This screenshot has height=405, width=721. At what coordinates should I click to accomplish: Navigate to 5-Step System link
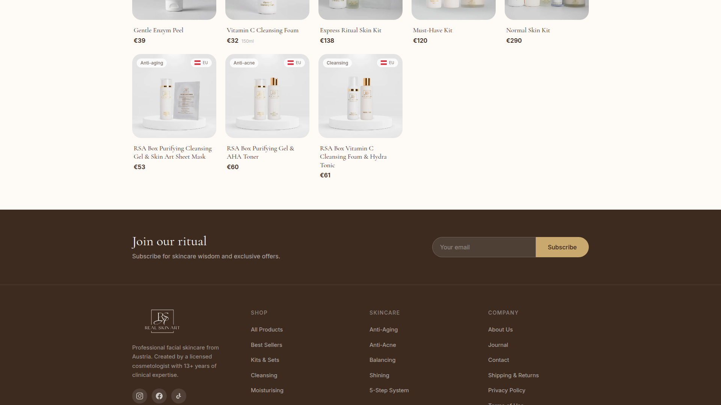coord(389,390)
